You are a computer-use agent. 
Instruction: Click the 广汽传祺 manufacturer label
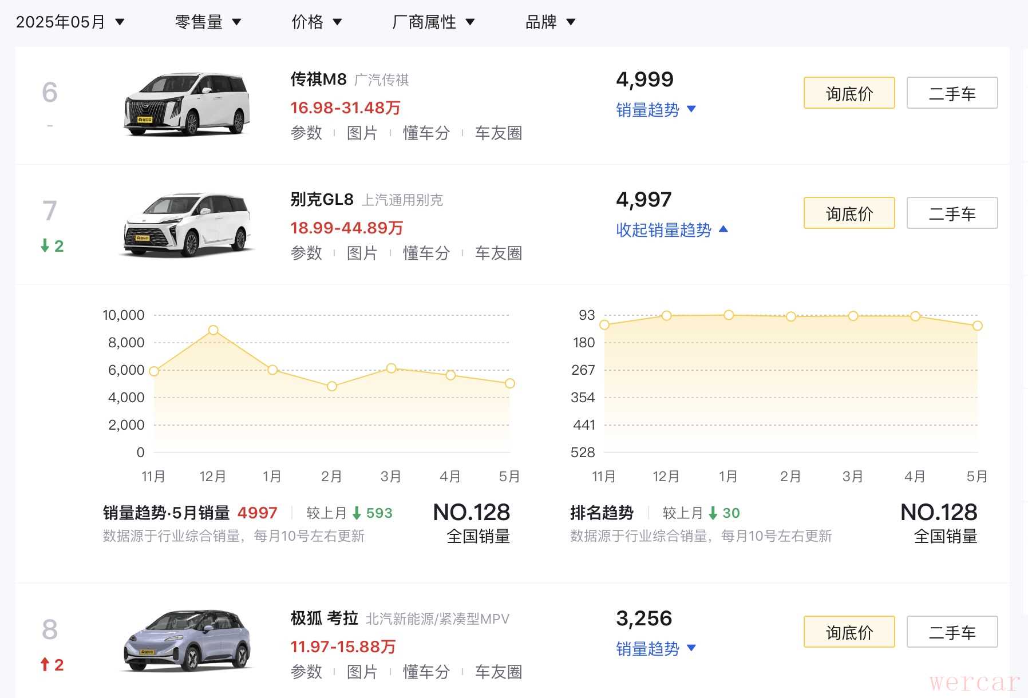381,80
